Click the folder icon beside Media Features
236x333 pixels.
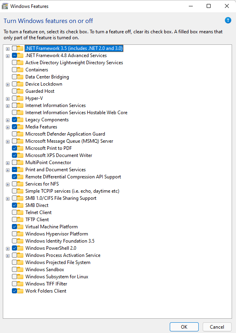20,127
